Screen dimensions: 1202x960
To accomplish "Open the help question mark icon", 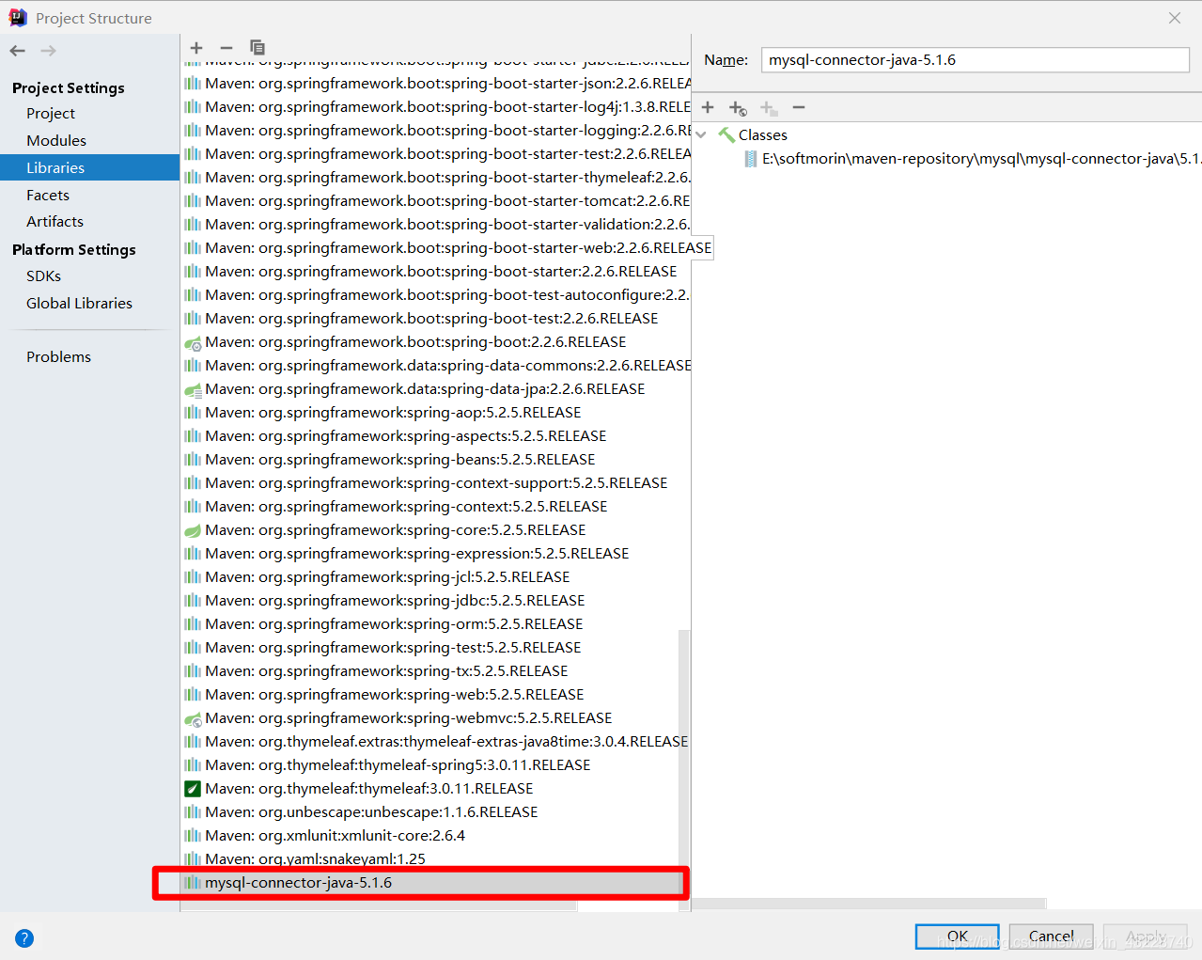I will tap(24, 937).
